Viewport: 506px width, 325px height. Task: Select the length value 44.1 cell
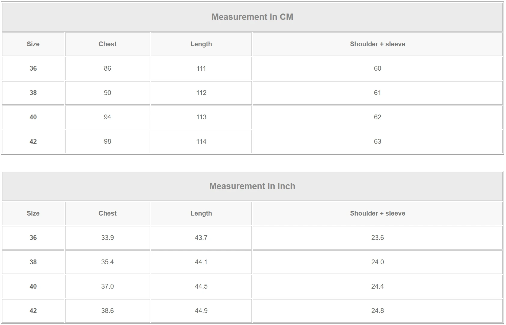click(201, 262)
